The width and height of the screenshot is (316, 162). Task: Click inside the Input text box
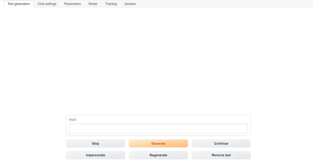coord(158,128)
